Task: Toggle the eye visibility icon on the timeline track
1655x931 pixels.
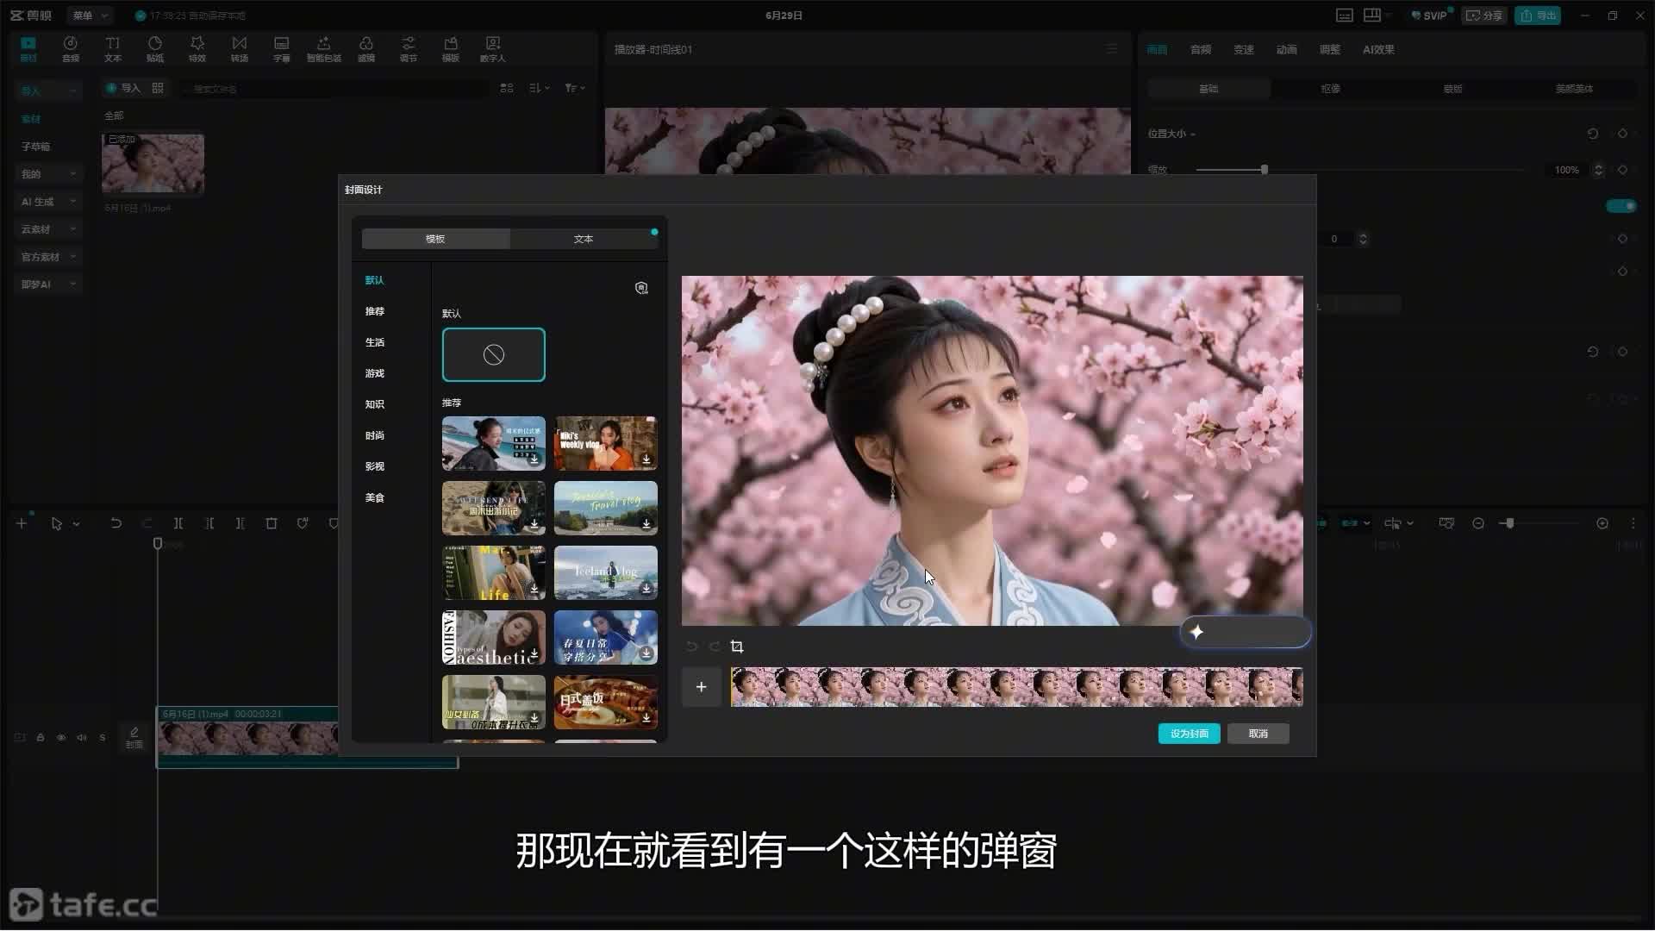Action: tap(61, 738)
